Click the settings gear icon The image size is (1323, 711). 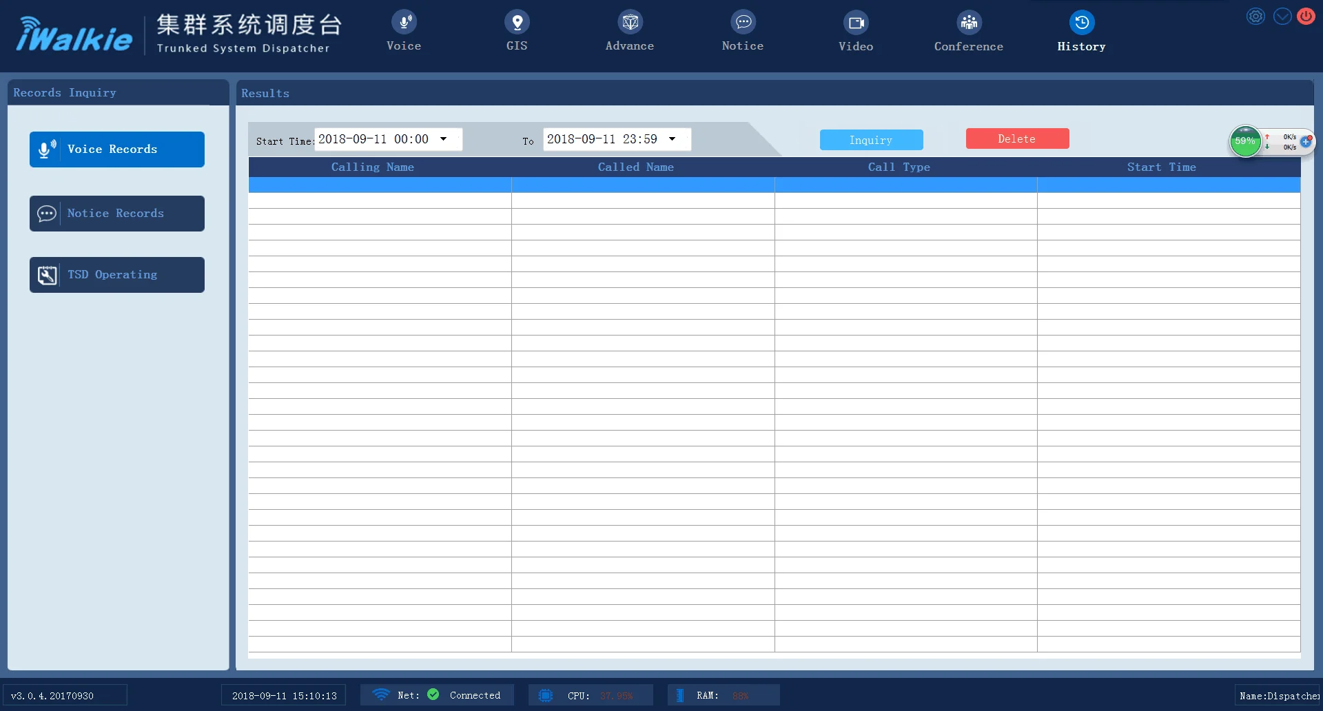(x=1255, y=17)
